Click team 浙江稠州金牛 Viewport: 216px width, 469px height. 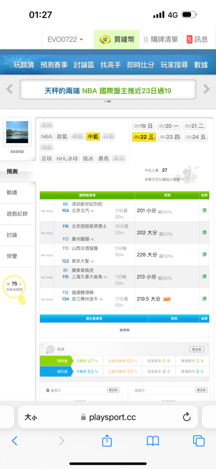click(85, 299)
